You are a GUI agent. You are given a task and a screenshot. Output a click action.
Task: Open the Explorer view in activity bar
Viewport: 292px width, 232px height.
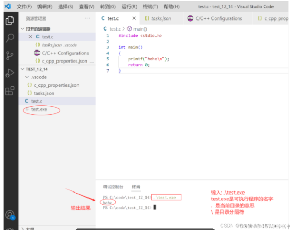(x=9, y=21)
